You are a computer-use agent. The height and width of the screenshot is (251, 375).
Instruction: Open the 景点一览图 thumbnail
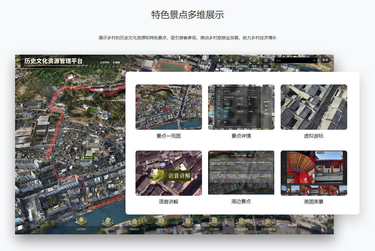pyautogui.click(x=168, y=107)
